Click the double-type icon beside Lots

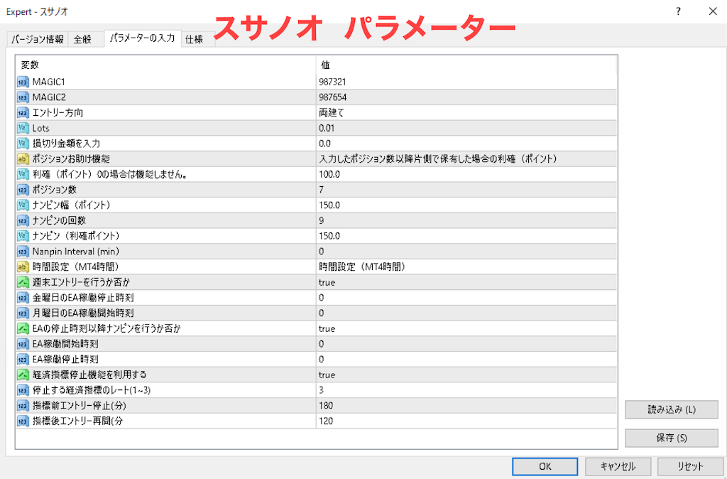(x=23, y=128)
